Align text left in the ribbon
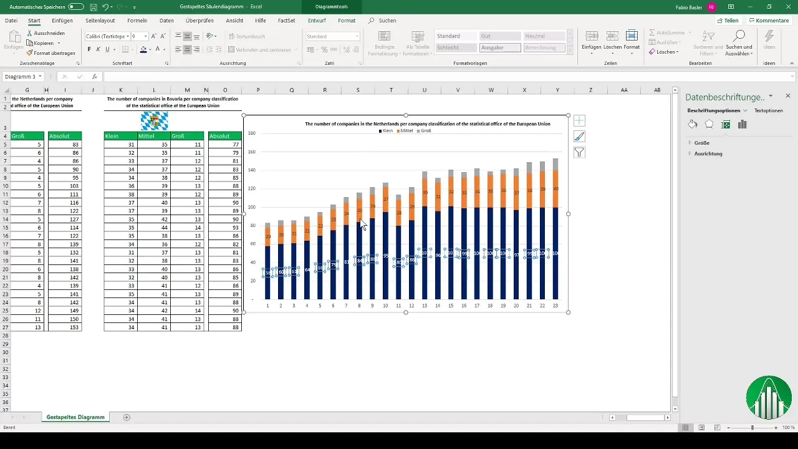The image size is (798, 449). 178,49
